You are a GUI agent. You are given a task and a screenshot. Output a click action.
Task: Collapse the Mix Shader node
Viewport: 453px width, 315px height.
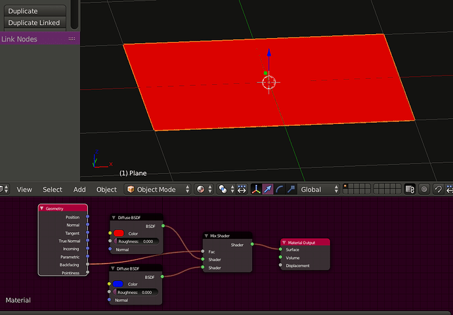point(206,236)
